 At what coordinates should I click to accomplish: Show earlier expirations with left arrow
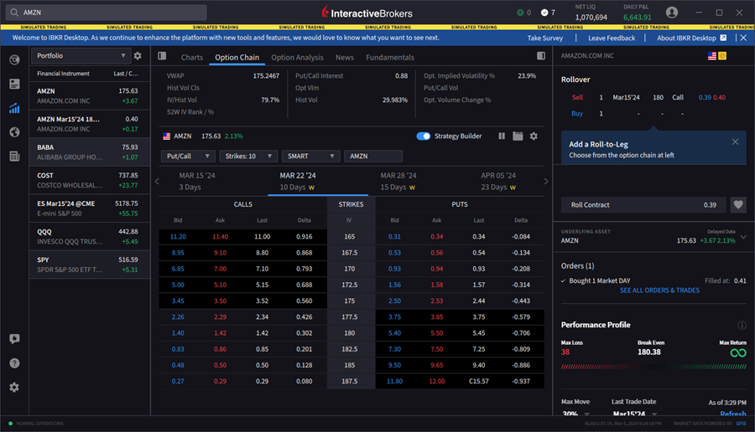point(157,181)
